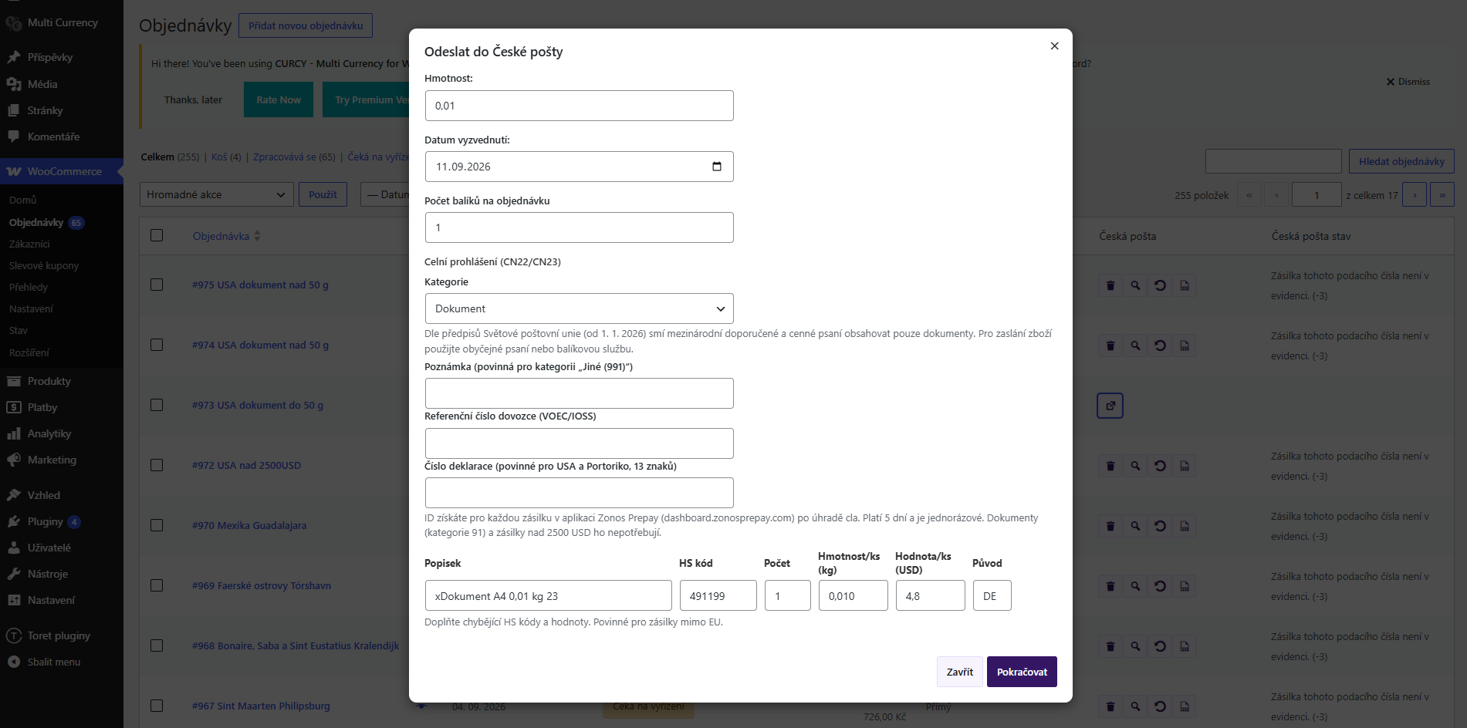1467x728 pixels.
Task: Click the trash icon for order #974
Action: pos(1110,345)
